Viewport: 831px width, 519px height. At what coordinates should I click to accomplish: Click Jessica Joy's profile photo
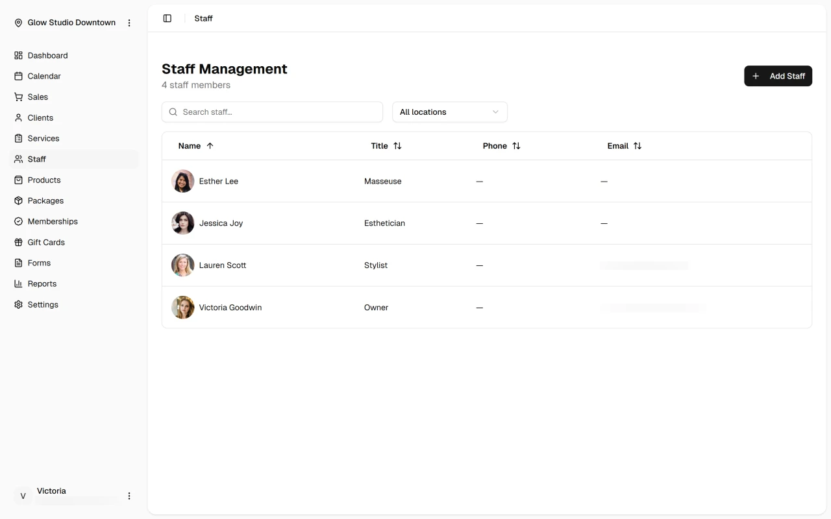tap(183, 223)
